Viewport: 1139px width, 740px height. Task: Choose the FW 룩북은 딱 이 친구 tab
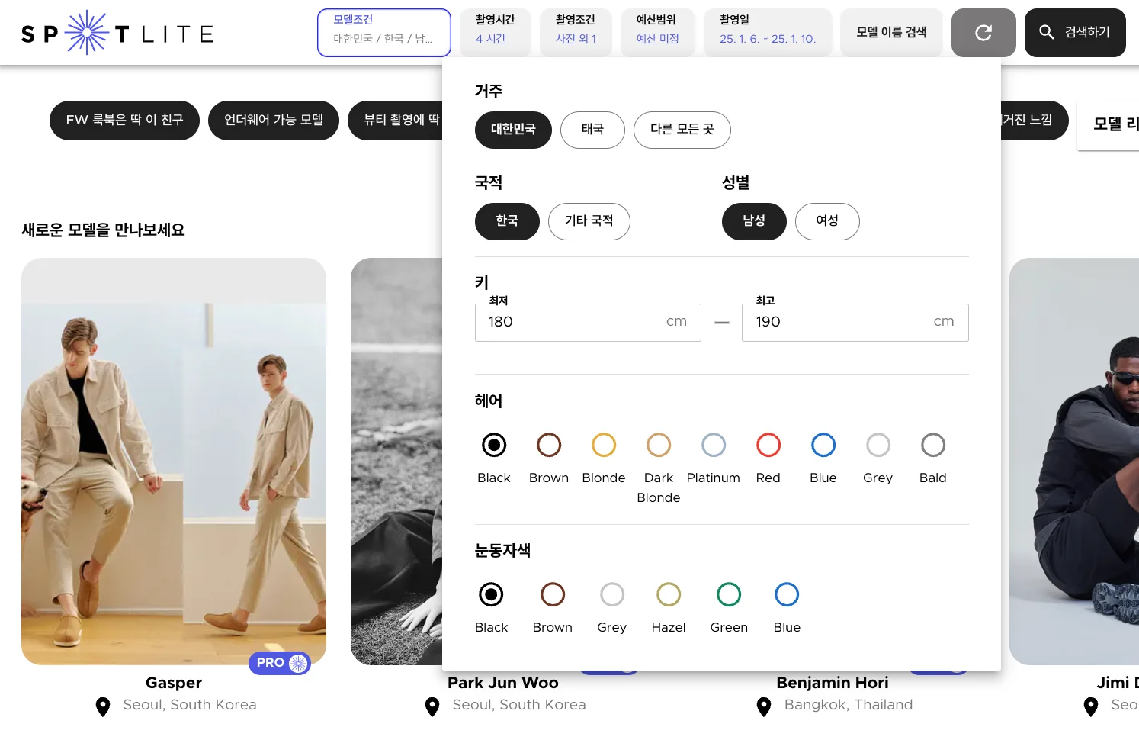pyautogui.click(x=124, y=121)
